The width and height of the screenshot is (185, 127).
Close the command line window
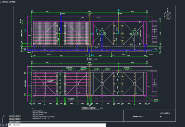[3, 125]
